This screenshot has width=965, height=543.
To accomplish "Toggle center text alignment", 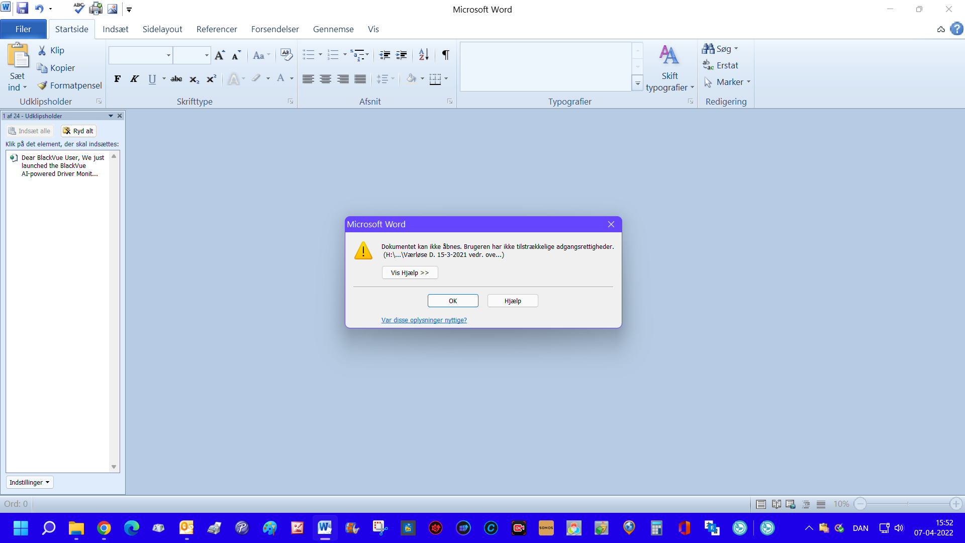I will (x=325, y=79).
